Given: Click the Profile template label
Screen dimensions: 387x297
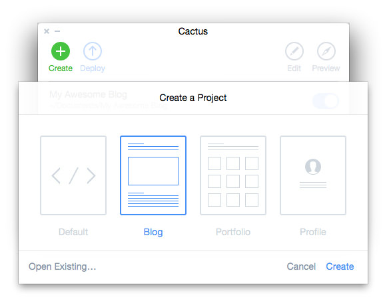Looking at the screenshot, I should 313,232.
